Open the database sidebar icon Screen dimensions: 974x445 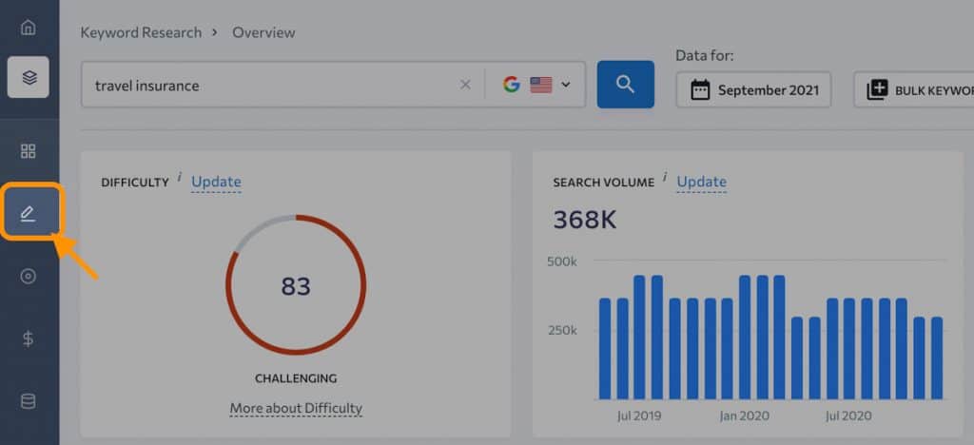pos(29,401)
